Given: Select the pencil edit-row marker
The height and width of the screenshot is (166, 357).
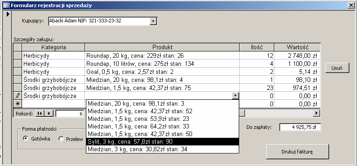Looking at the screenshot, I should [18, 96].
